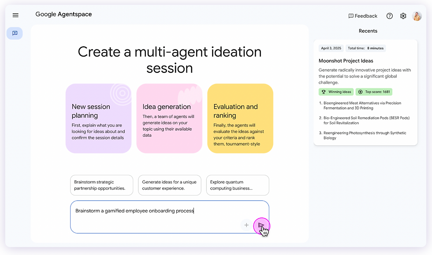Select 'Generate ideas for a unique customer experience' suggestion

coord(169,185)
